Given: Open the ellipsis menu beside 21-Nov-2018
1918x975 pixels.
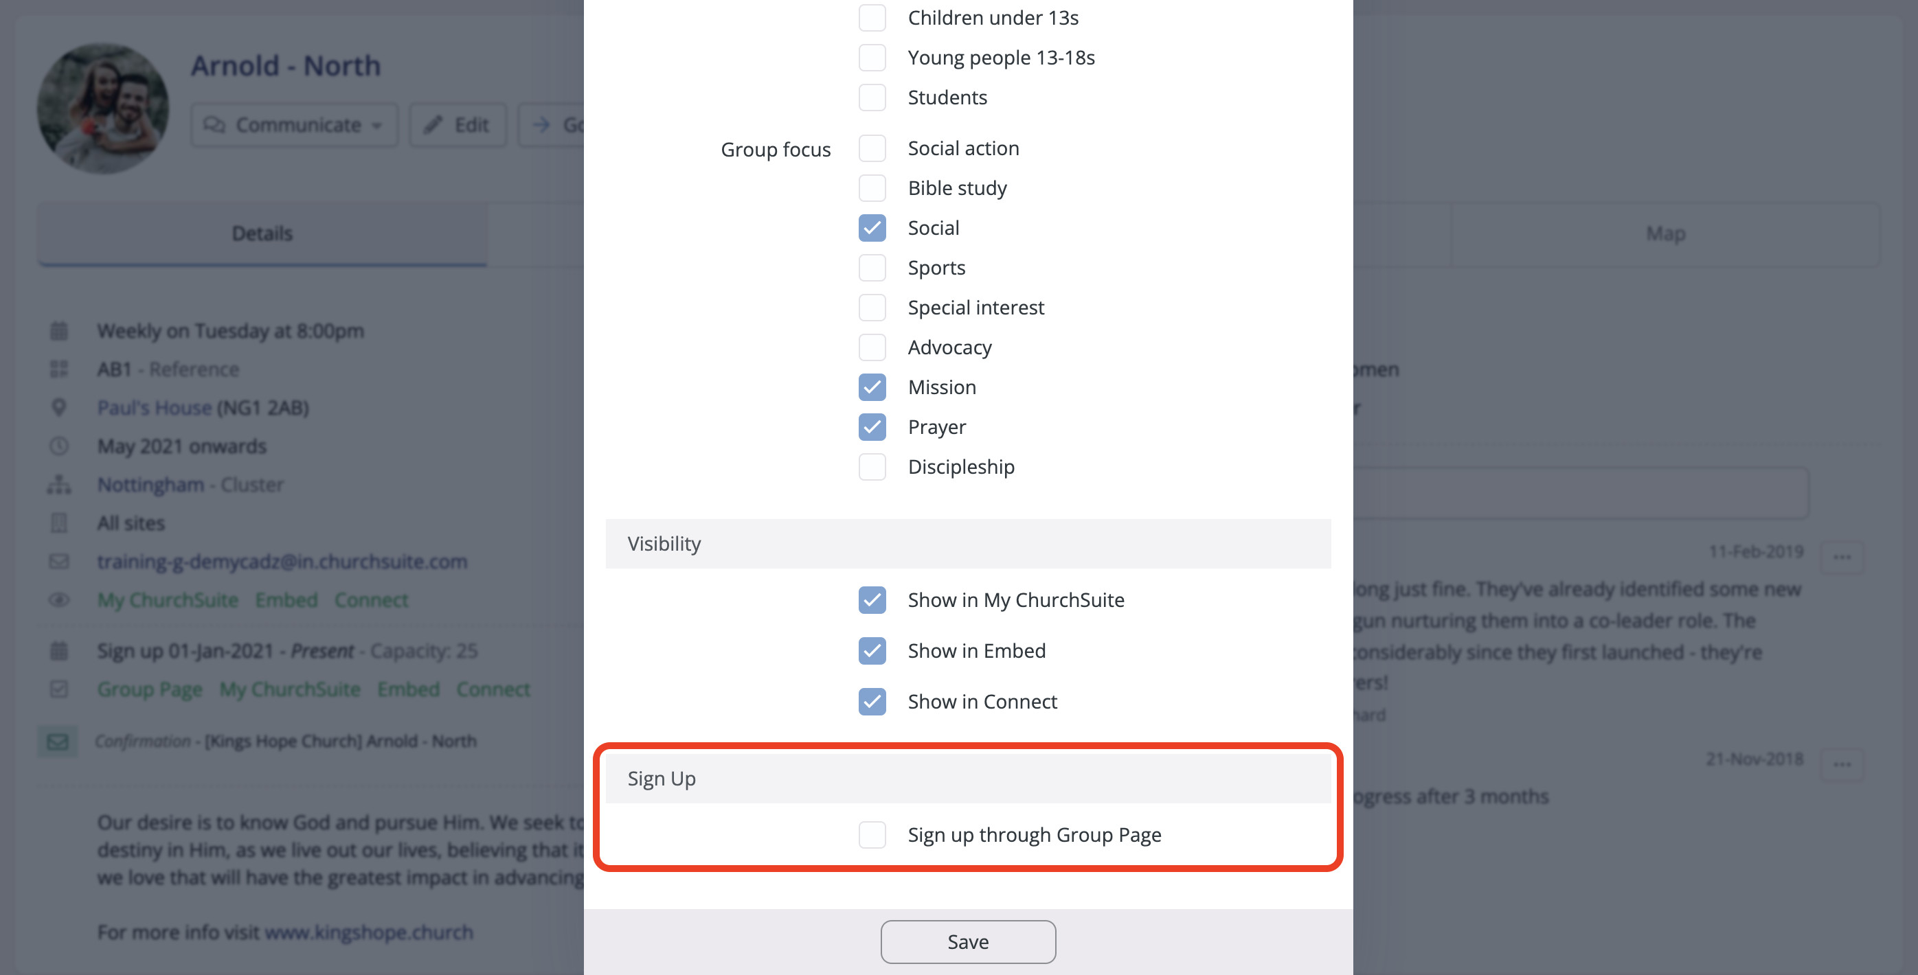Looking at the screenshot, I should (x=1841, y=762).
